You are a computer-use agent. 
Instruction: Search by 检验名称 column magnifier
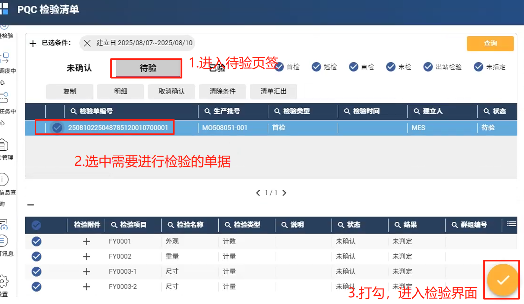[171, 225]
